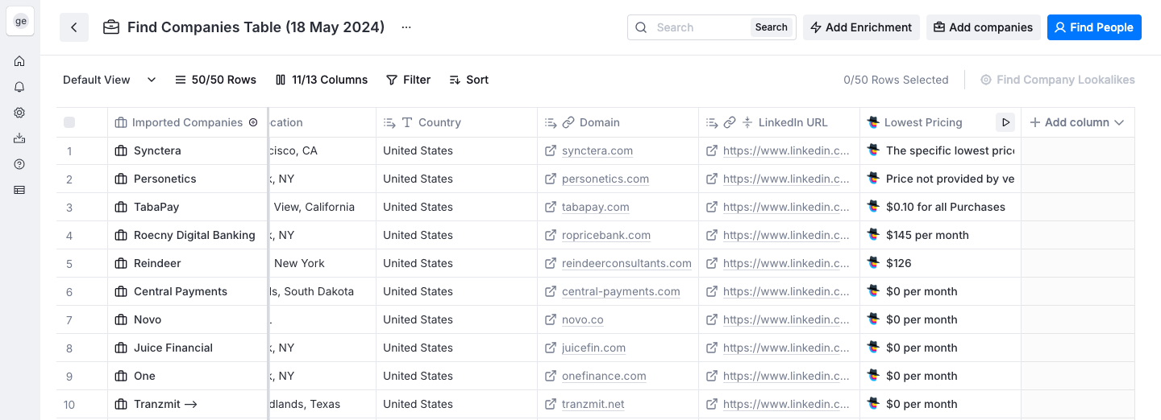Click the help question mark icon

tap(19, 164)
